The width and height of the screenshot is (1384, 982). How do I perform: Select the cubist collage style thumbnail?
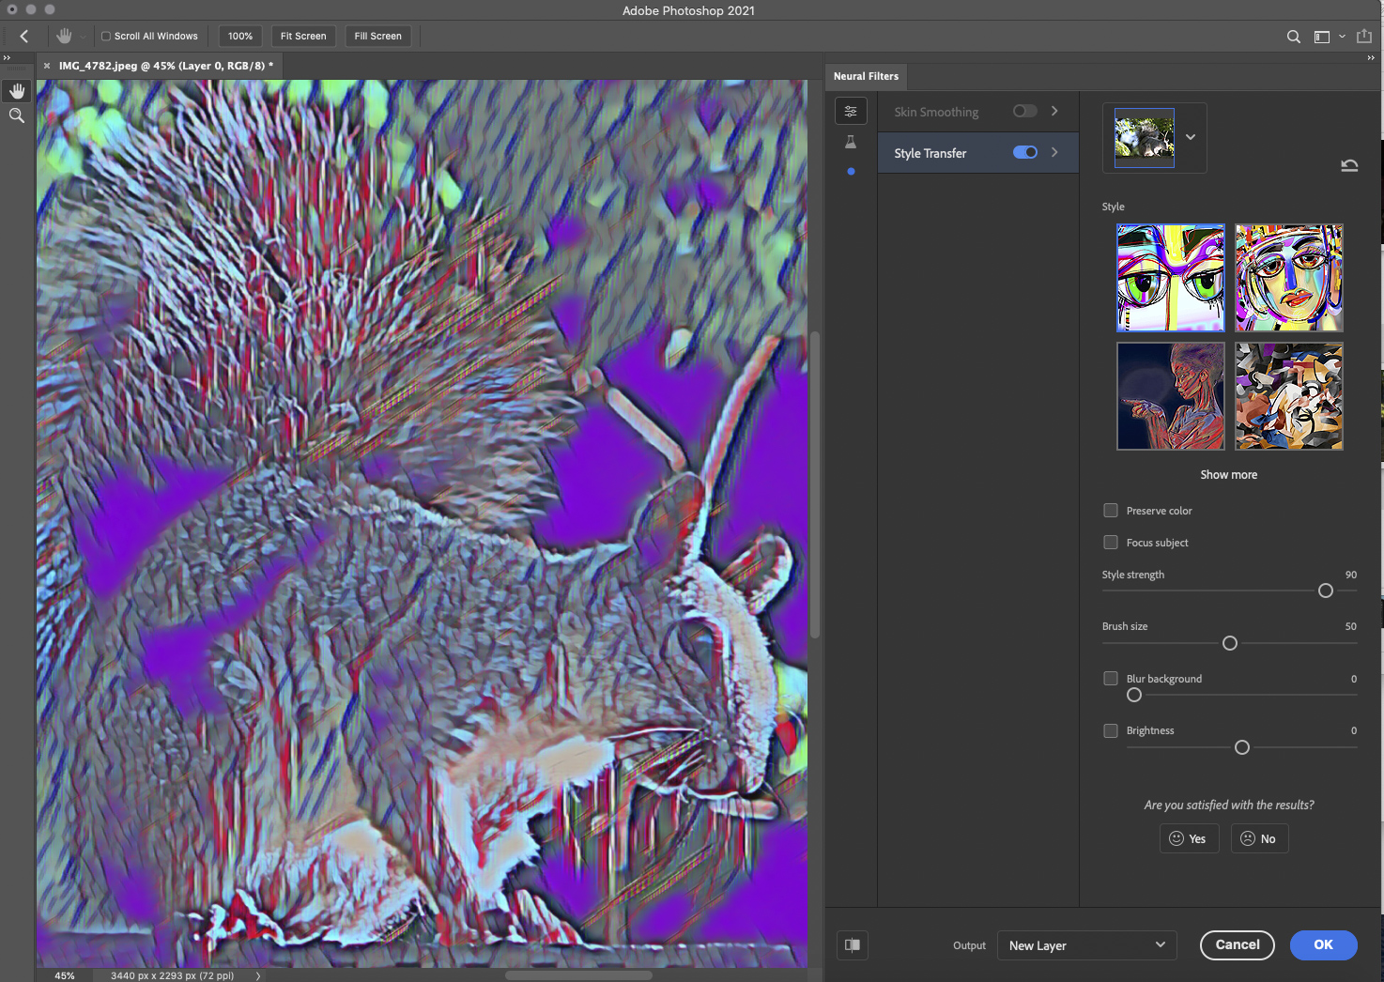[x=1288, y=396]
